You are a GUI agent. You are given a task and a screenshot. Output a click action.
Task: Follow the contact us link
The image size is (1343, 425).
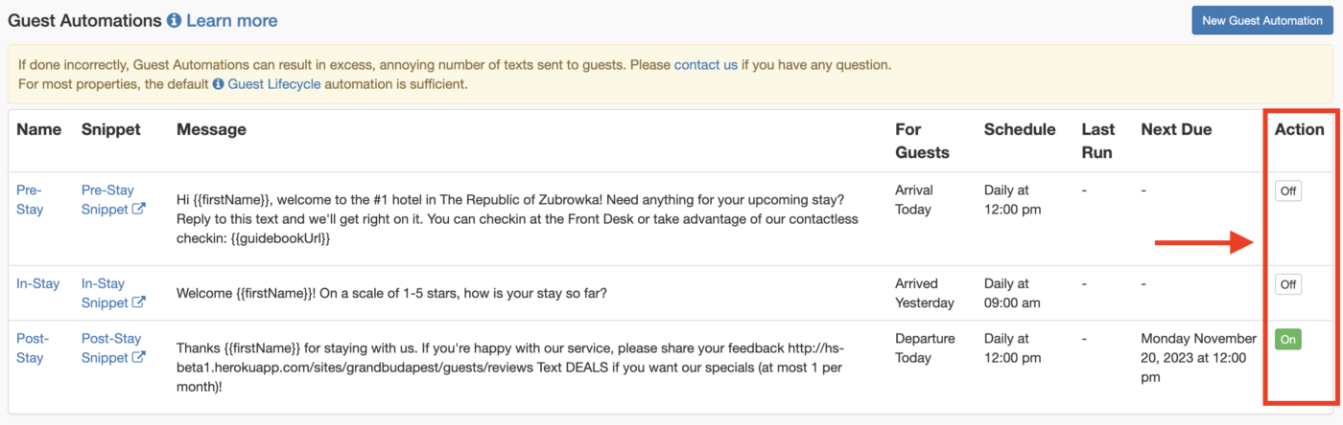[x=706, y=65]
